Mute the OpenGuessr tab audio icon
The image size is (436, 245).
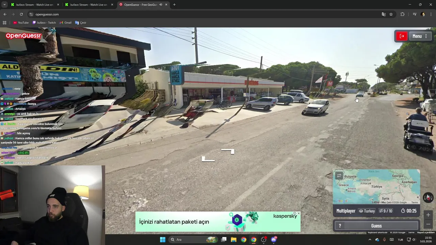(160, 5)
